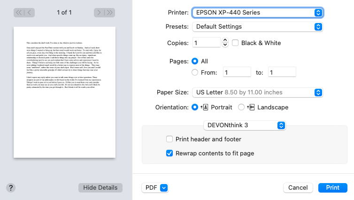Enable Print header and footer
The width and height of the screenshot is (354, 200).
[x=169, y=139]
